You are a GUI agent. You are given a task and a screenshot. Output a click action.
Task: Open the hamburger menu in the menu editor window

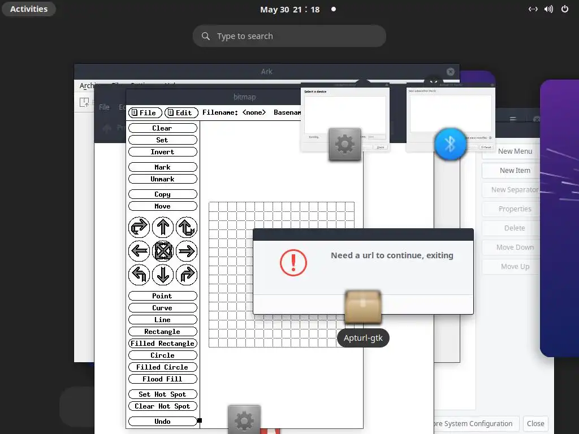pyautogui.click(x=512, y=119)
